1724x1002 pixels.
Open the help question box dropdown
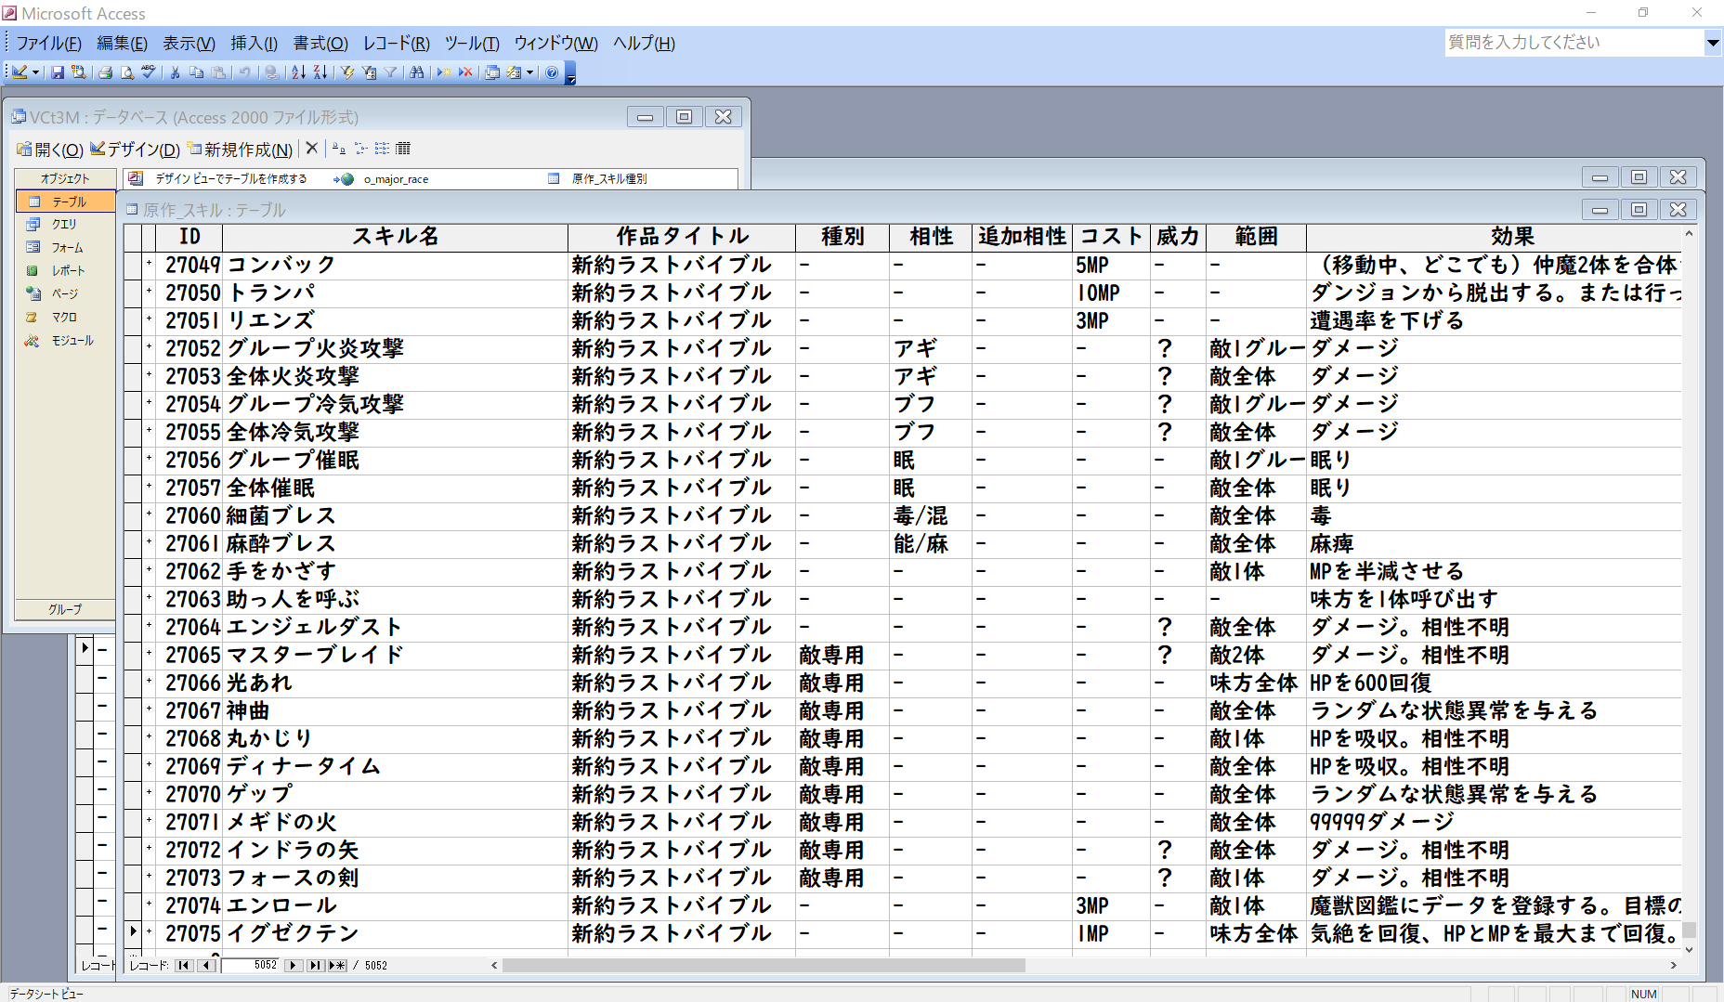click(x=1713, y=43)
